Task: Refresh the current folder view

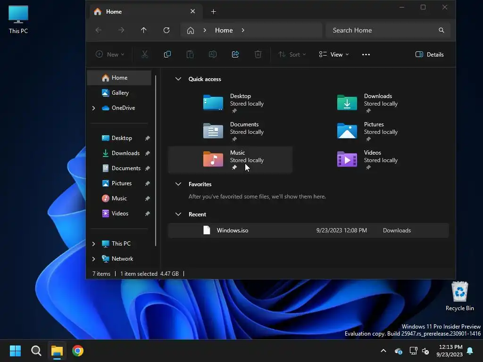Action: (167, 30)
